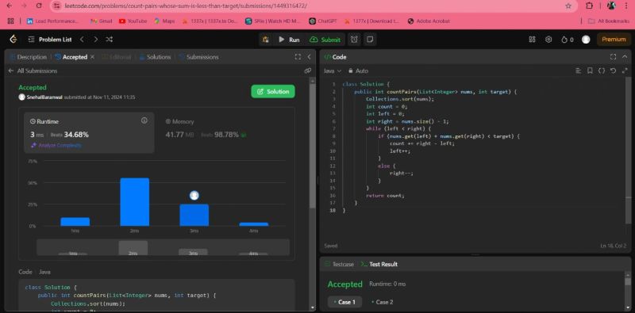Screen dimensions: 635x313
Task: Open the timer alarm clock icon
Action: (354, 40)
